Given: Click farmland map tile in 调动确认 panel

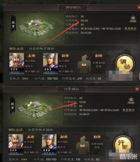Looking at the screenshot, I should (36, 27).
